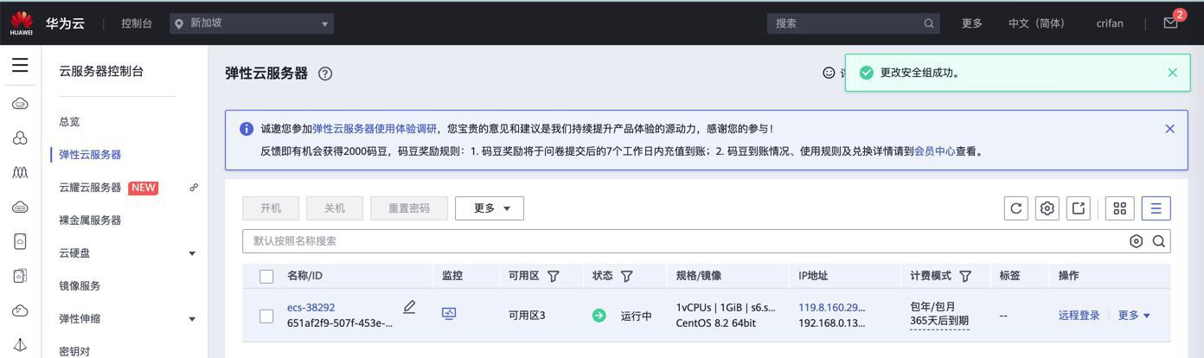The height and width of the screenshot is (358, 1204).
Task: Change language via 中文（简体）
Action: point(1037,23)
